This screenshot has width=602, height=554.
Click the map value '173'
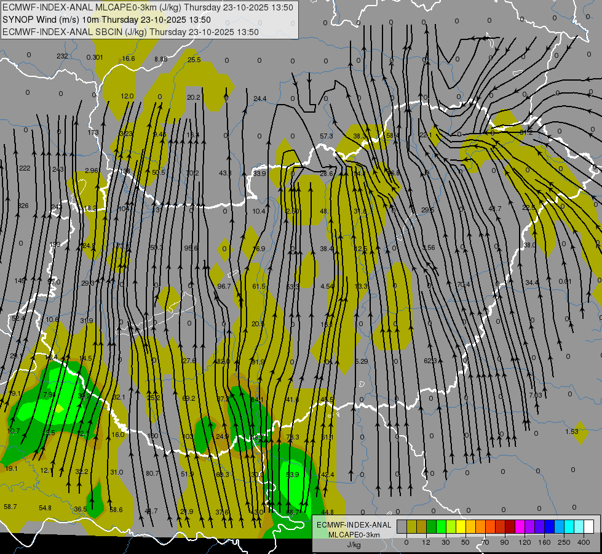coord(93,132)
